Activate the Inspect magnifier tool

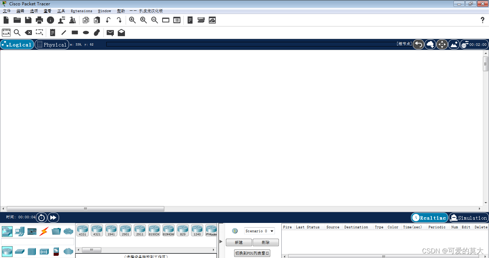click(x=17, y=33)
